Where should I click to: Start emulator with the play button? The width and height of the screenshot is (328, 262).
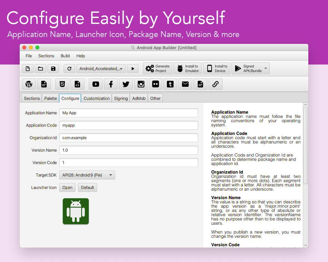tap(133, 68)
